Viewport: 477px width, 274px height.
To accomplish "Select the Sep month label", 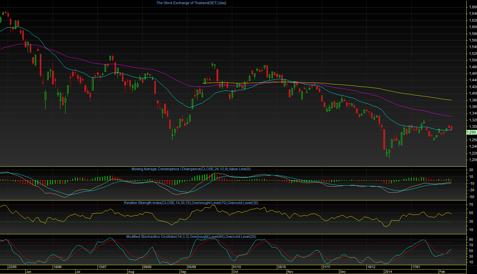I will [183, 272].
